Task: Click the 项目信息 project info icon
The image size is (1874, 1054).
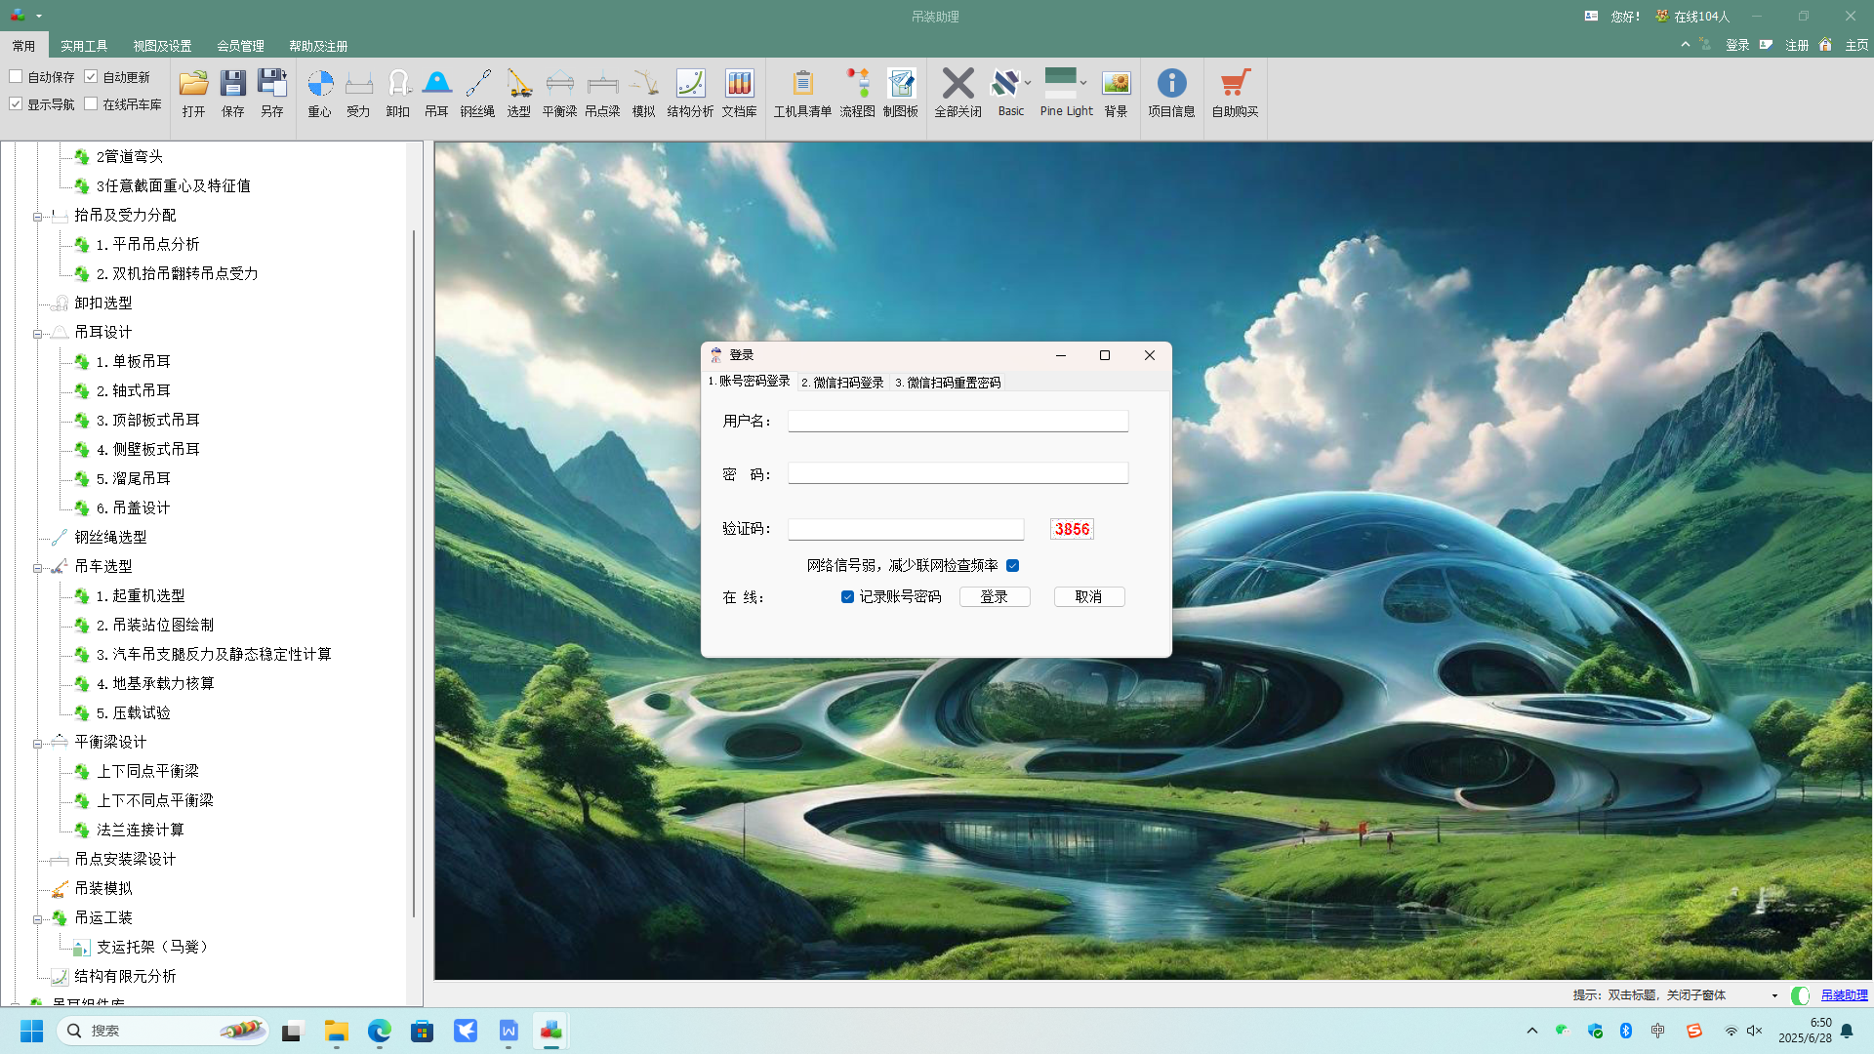Action: tap(1171, 85)
